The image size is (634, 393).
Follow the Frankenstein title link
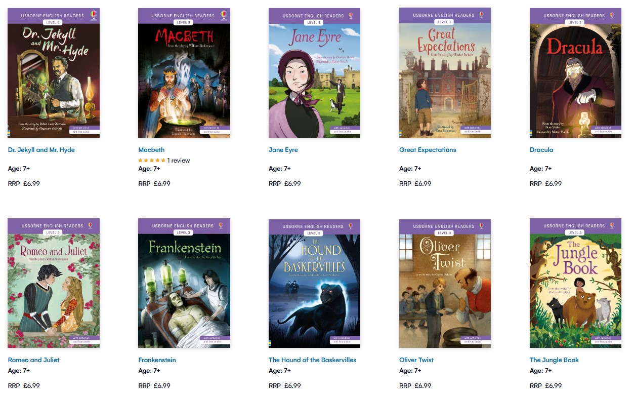[x=157, y=360]
